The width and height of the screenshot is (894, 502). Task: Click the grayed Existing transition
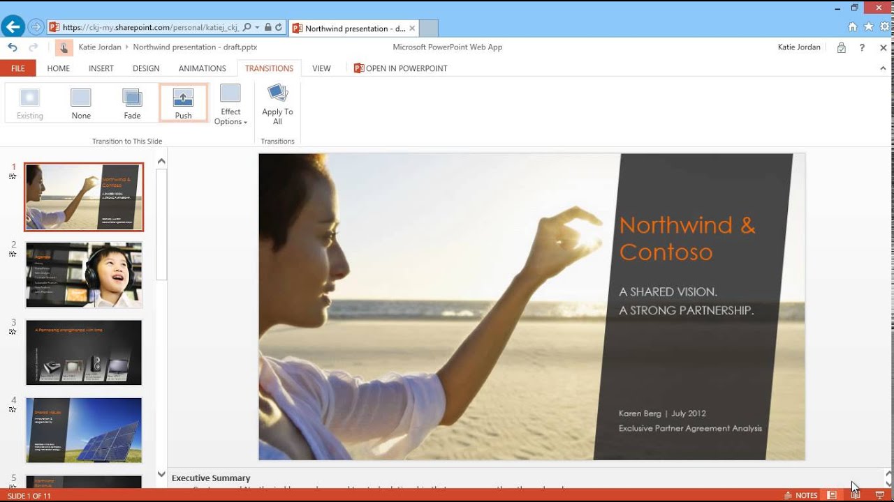pyautogui.click(x=30, y=103)
